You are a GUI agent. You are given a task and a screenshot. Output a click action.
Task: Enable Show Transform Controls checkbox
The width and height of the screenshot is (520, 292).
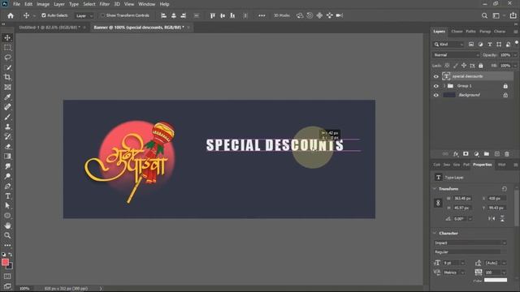[102, 15]
